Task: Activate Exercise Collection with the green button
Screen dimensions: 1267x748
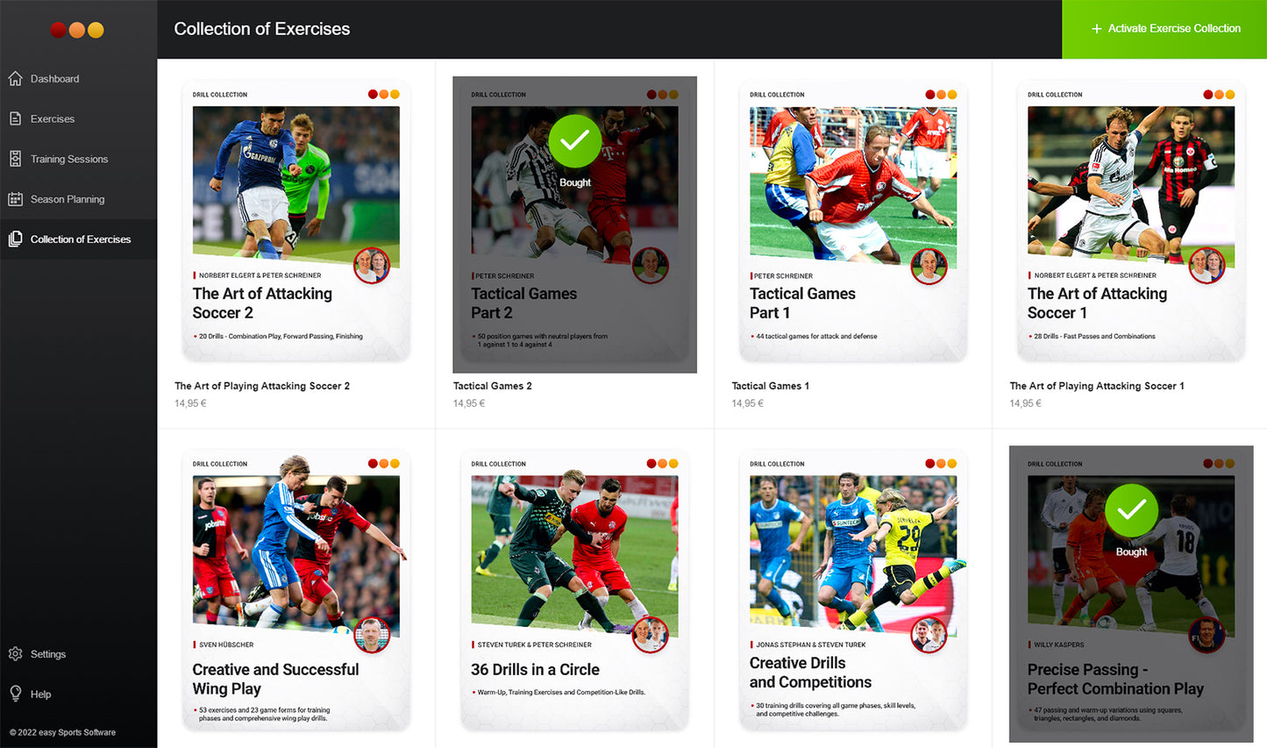Action: point(1164,29)
